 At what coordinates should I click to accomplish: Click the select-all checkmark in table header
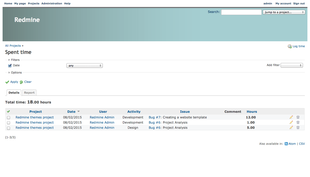9,111
